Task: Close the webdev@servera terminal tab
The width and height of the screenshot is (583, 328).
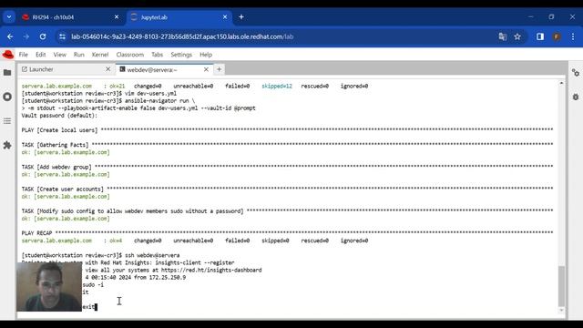Action: point(206,69)
